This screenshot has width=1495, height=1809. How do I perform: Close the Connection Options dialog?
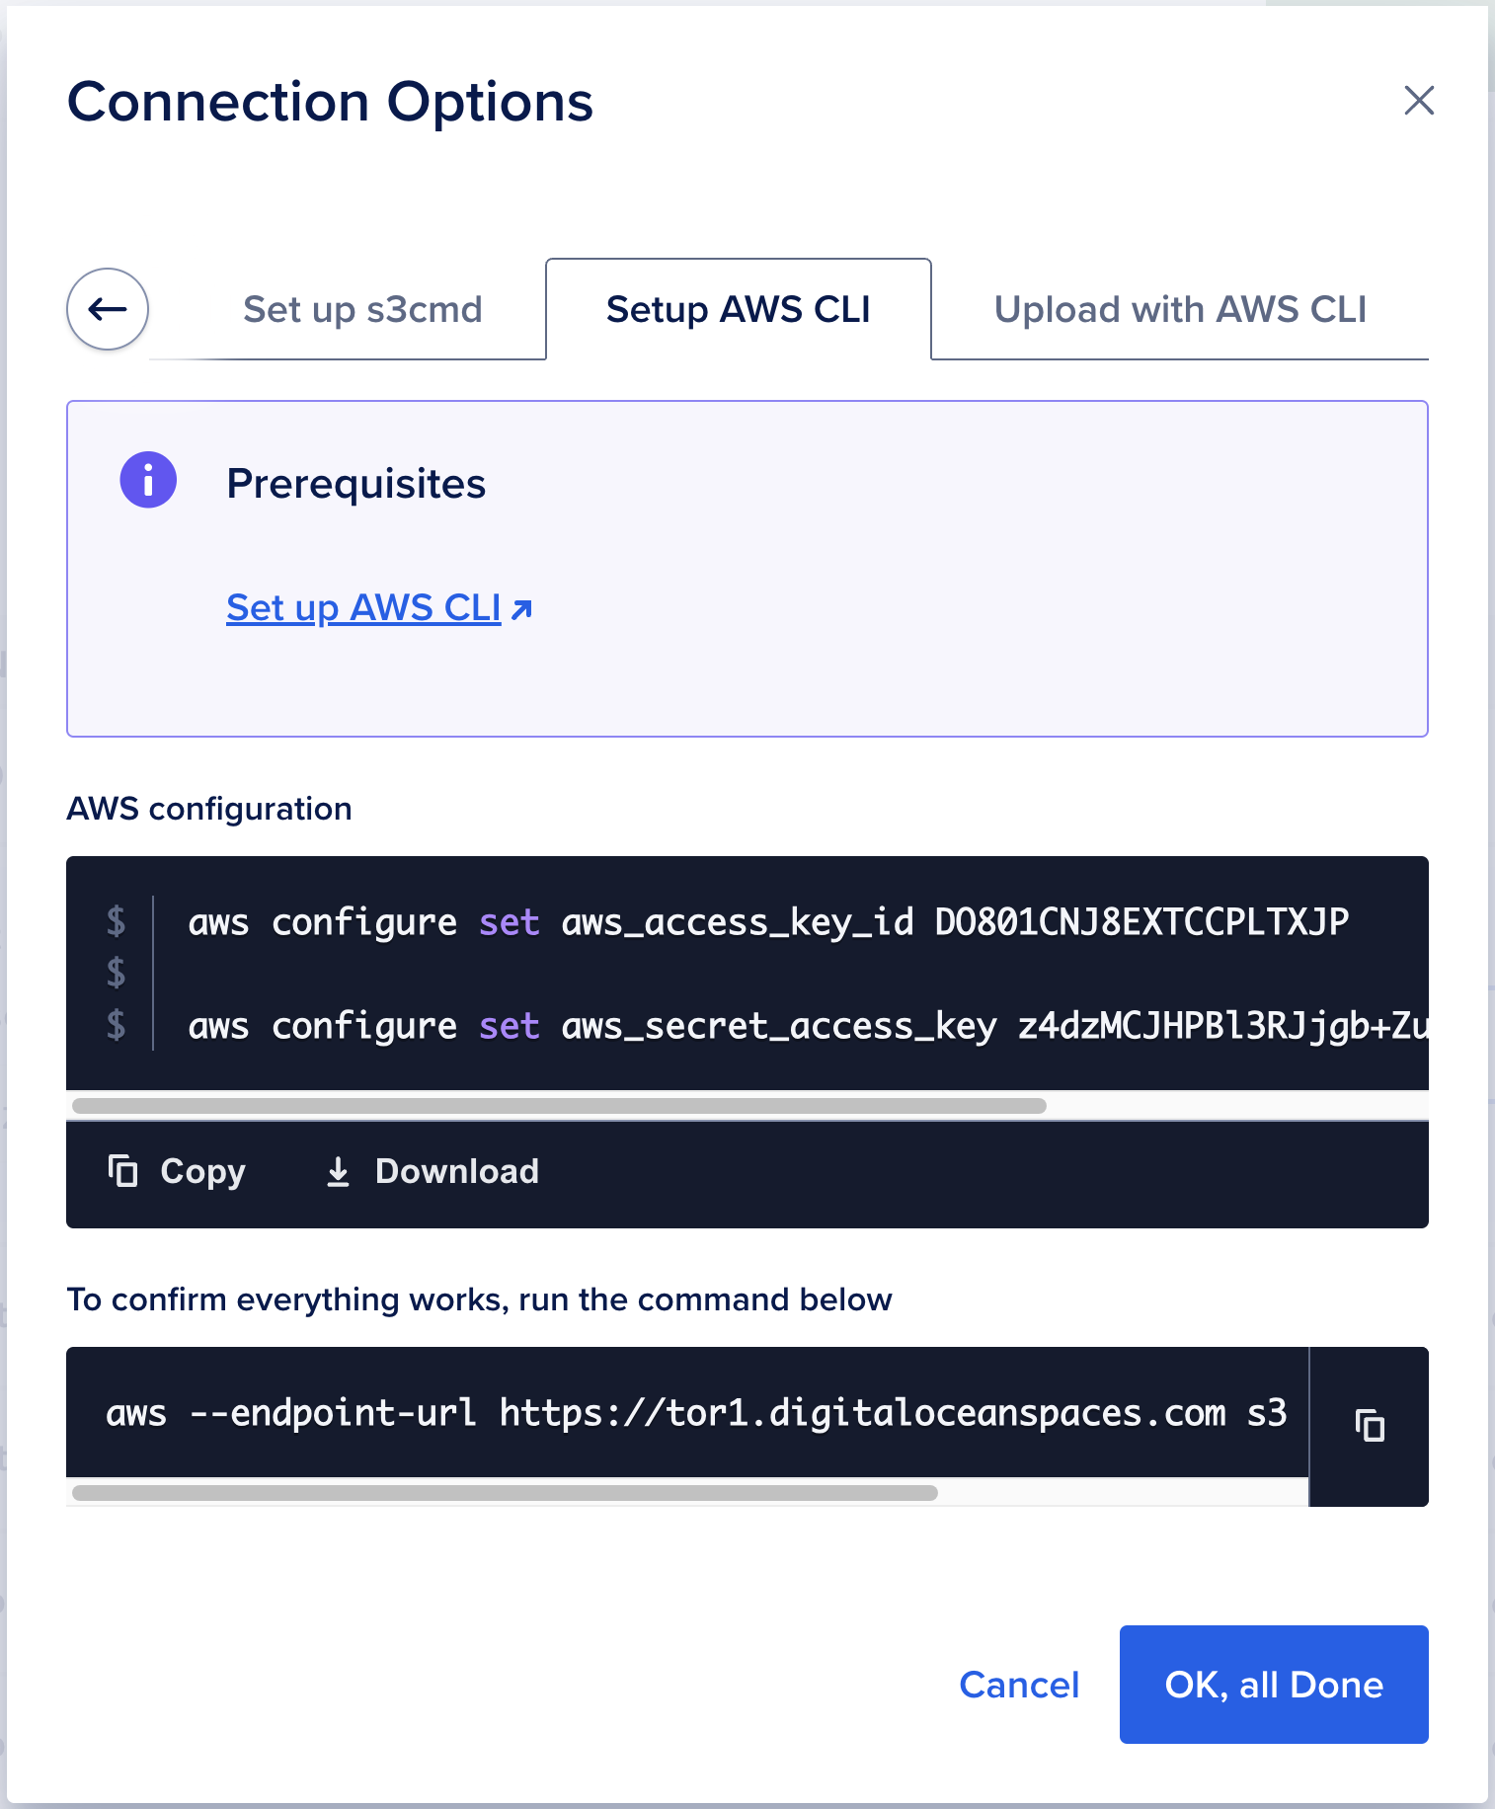pos(1418,100)
